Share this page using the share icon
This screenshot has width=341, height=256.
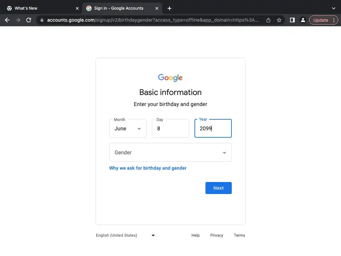coord(268,20)
